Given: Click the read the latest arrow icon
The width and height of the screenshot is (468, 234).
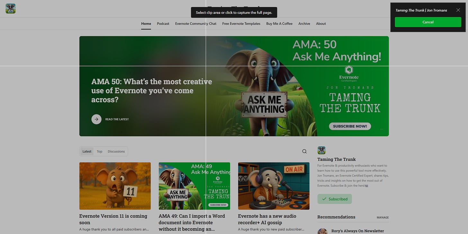Looking at the screenshot, I should [96, 119].
